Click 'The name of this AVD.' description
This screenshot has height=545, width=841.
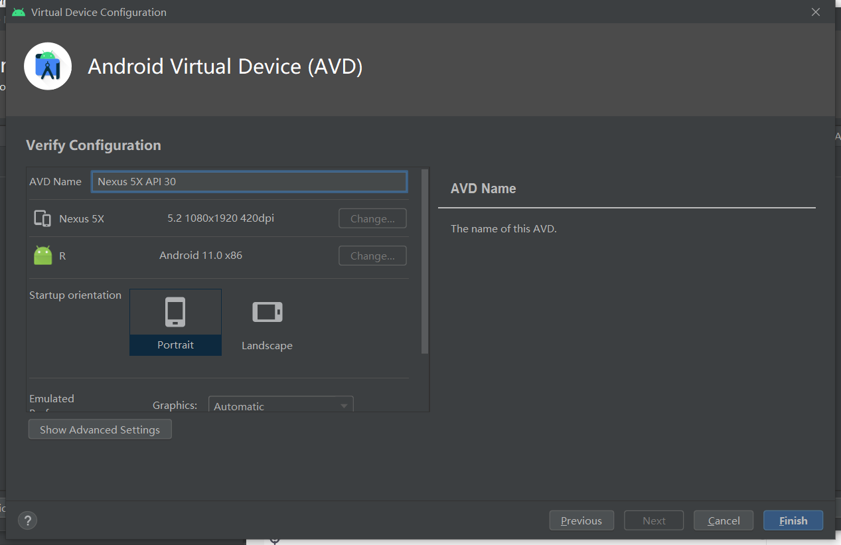tap(503, 228)
